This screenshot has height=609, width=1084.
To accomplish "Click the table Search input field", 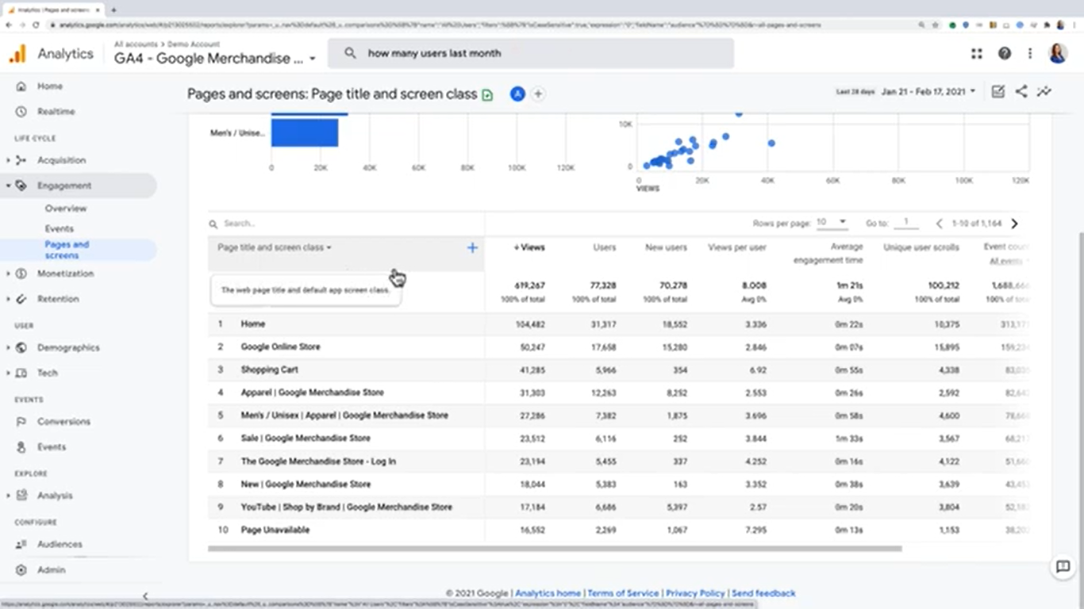I will (346, 224).
